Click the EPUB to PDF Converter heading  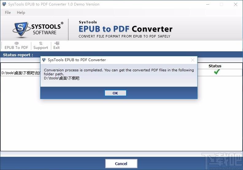coord(125,29)
